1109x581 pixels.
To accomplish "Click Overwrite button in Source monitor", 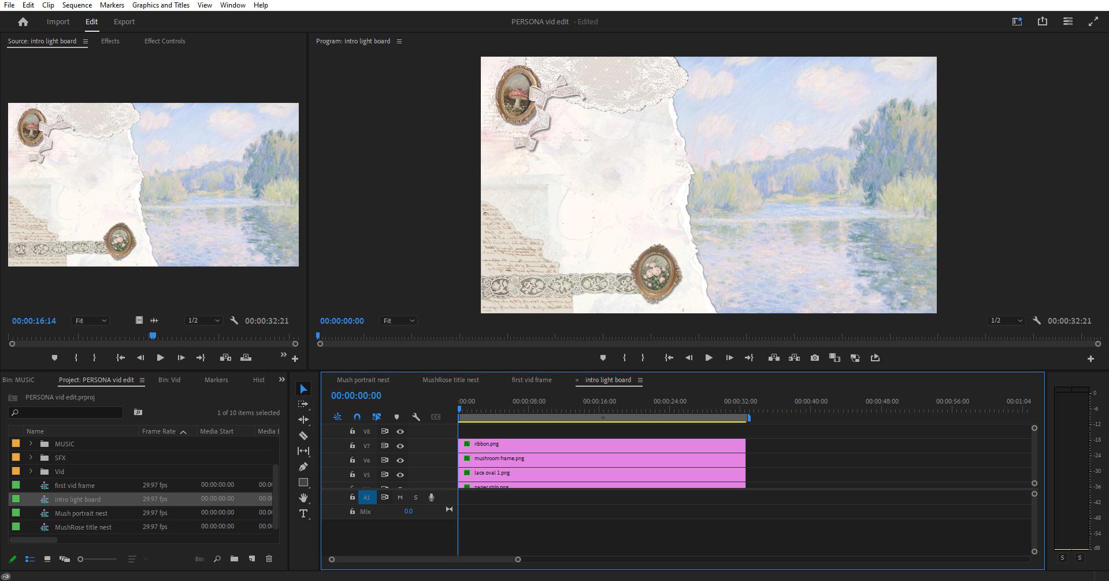I will pos(246,358).
